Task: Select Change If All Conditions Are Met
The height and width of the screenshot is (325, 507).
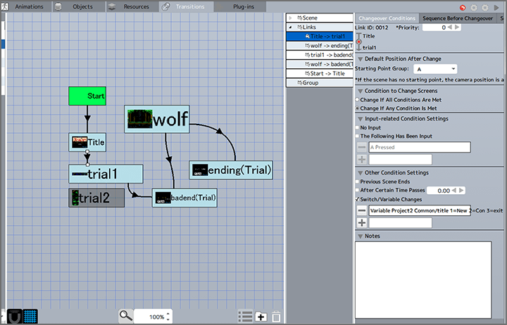Action: [358, 100]
